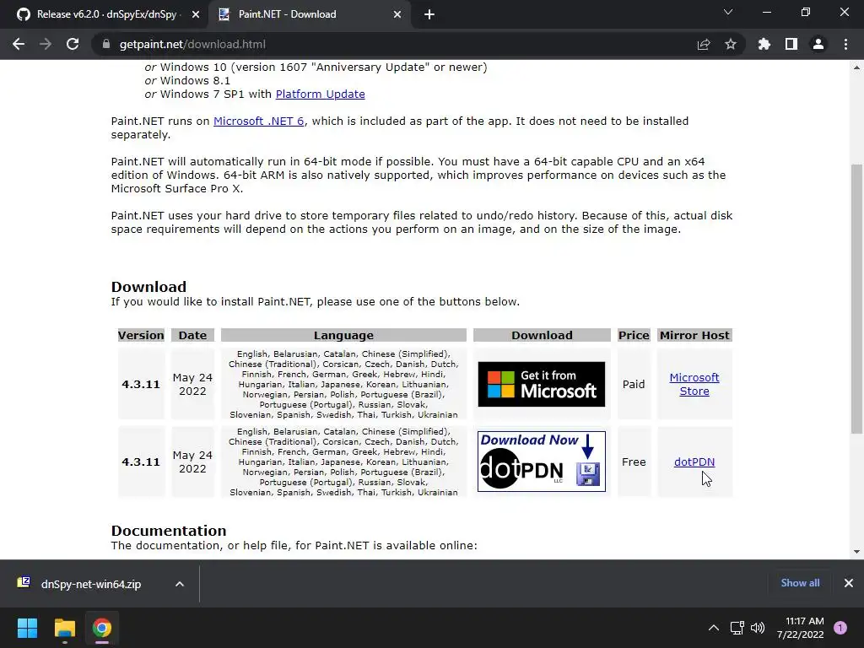Open File Explorer from the taskbar
Image resolution: width=864 pixels, height=648 pixels.
pos(64,628)
